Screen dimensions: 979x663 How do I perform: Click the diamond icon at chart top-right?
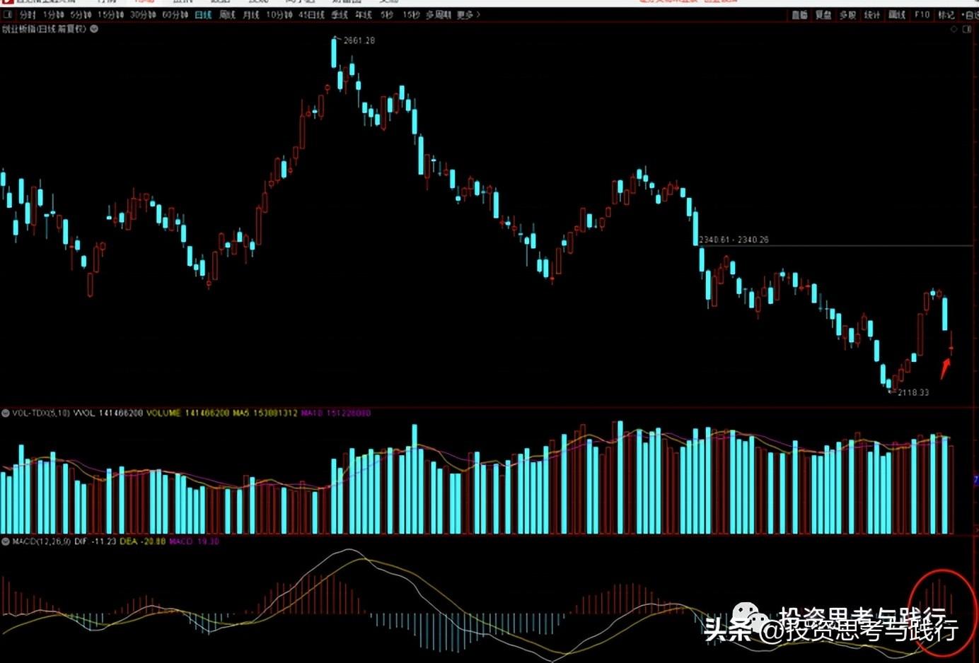(x=954, y=29)
